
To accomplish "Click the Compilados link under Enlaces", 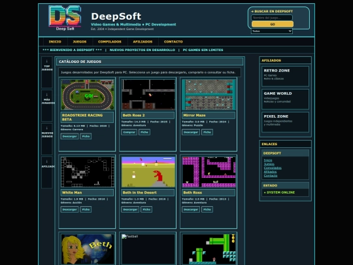I will (273, 168).
